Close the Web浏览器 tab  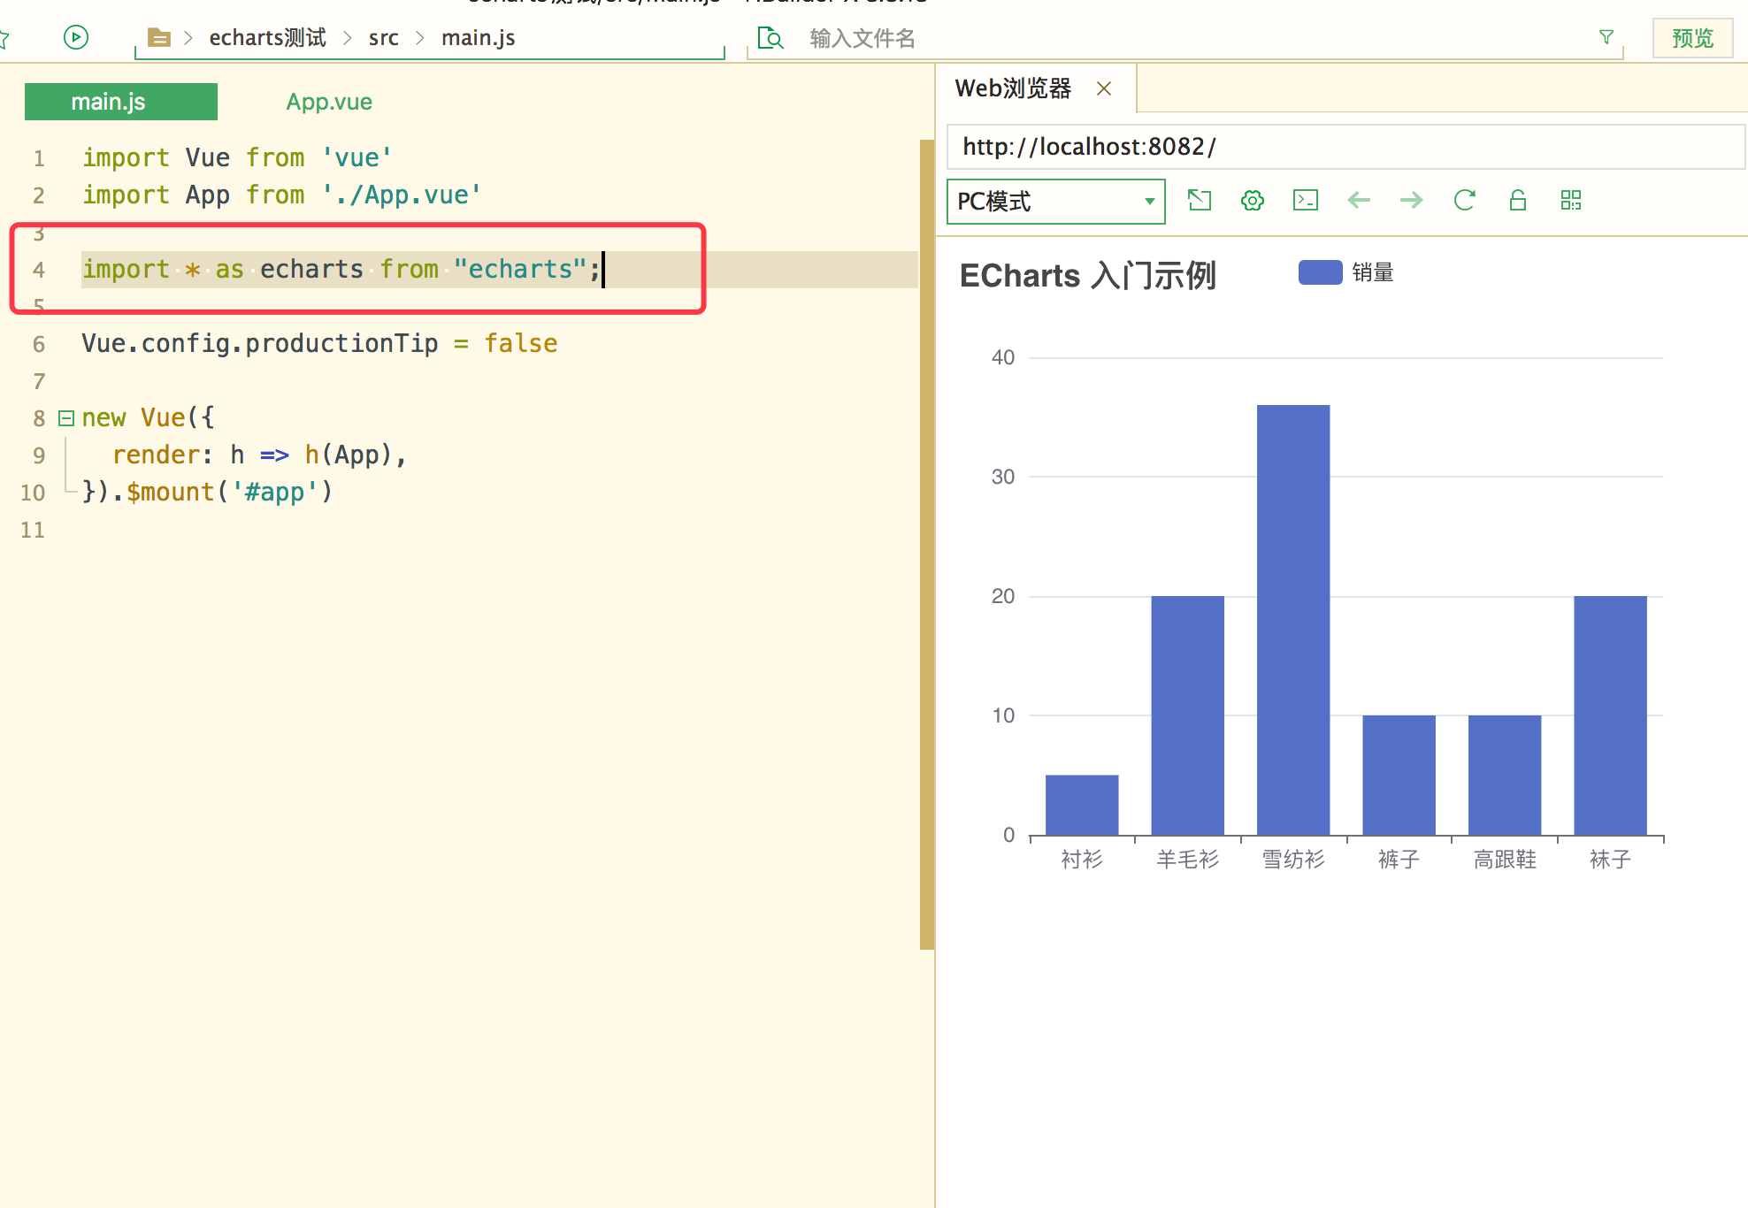point(1104,88)
